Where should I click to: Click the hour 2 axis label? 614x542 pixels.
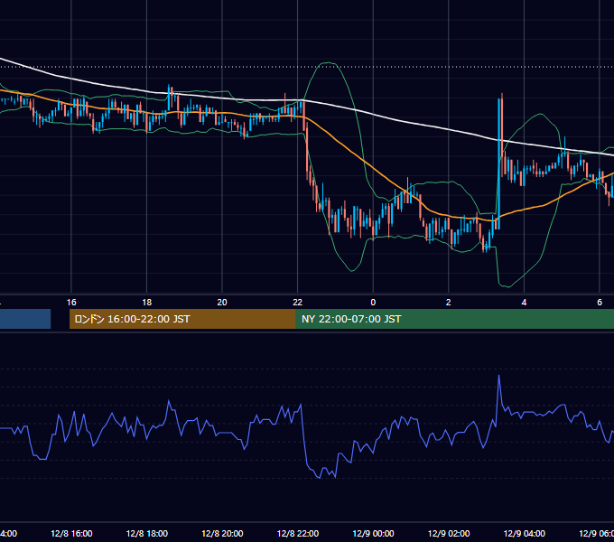[449, 303]
